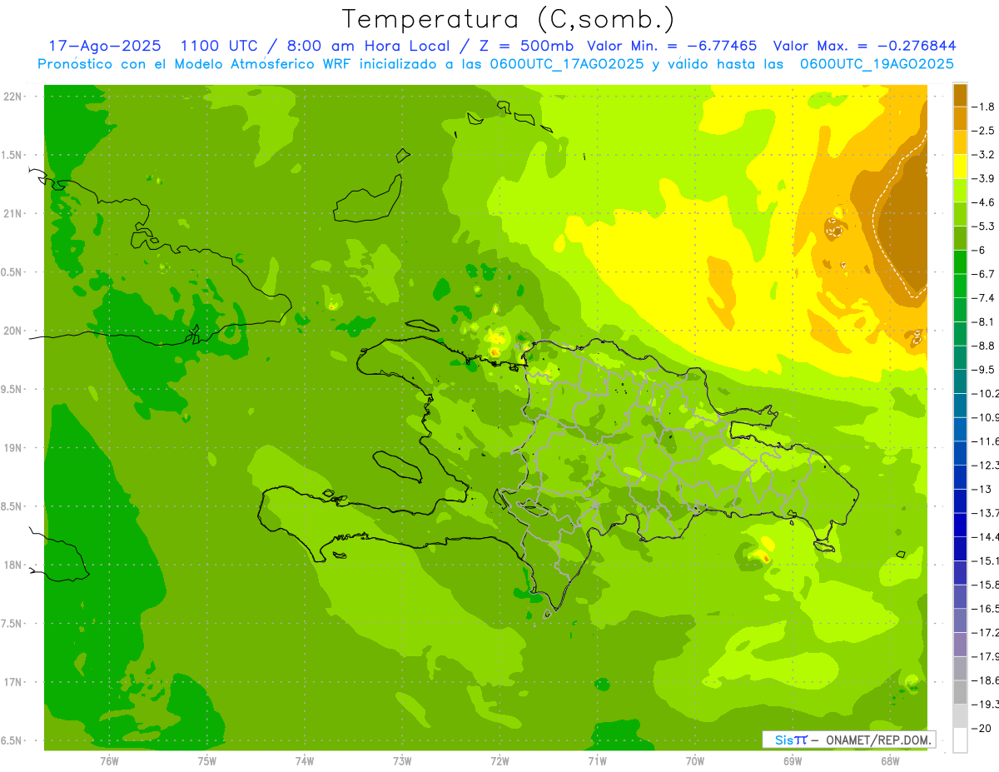Click yellow legend swatch between -3.2 and -3.9
Viewport: 999px width, 772px height.
(960, 167)
